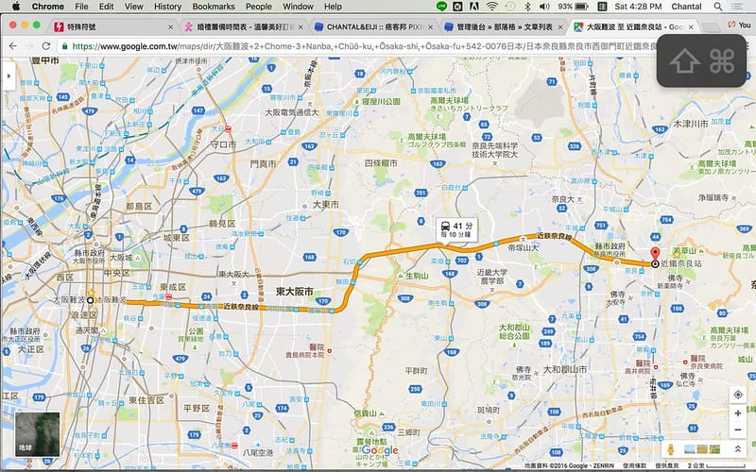
Task: Open the 使用條款 link
Action: 634,465
